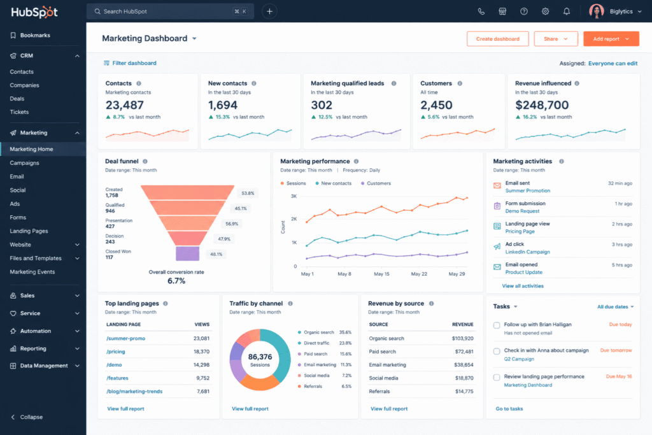The width and height of the screenshot is (652, 435).
Task: Click purple Closed Won funnel segment
Action: [188, 253]
